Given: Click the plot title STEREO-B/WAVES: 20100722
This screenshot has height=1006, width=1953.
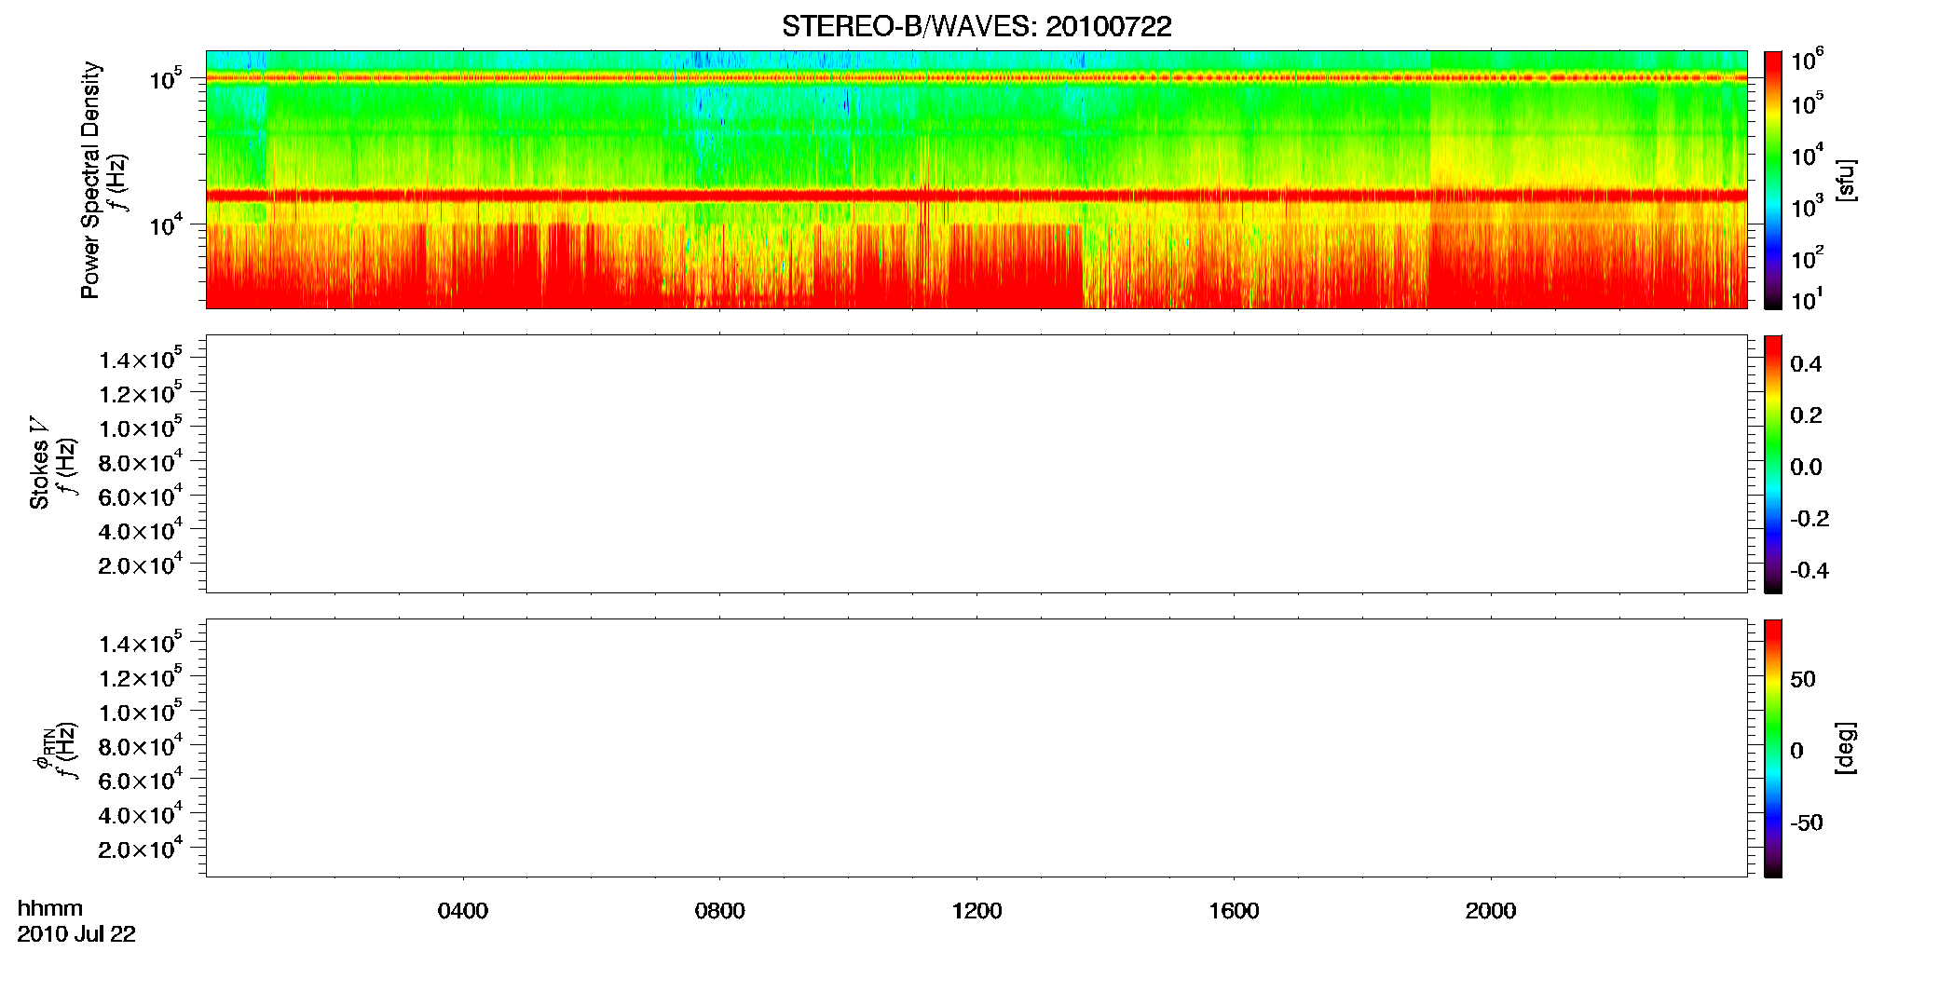Looking at the screenshot, I should [976, 27].
